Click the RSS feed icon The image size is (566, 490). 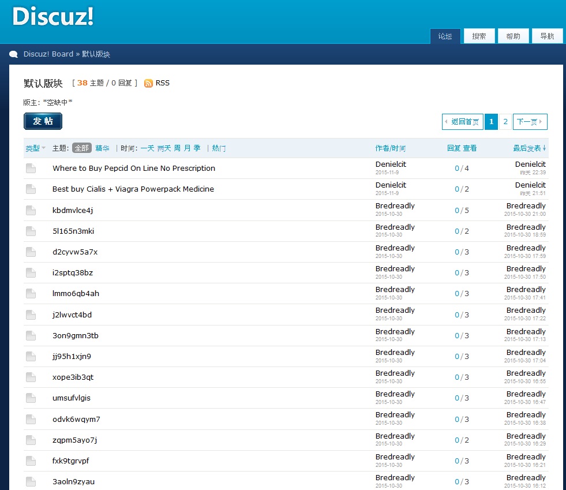tap(148, 83)
